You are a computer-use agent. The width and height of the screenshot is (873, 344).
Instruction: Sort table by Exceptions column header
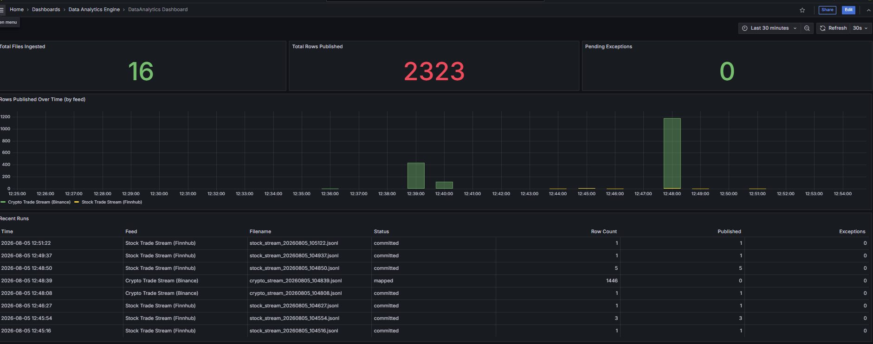pos(852,231)
